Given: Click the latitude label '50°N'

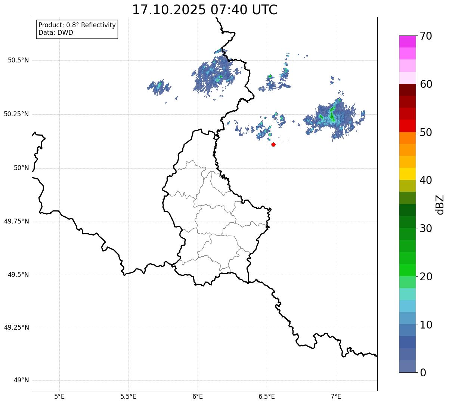Looking at the screenshot, I should [21, 168].
